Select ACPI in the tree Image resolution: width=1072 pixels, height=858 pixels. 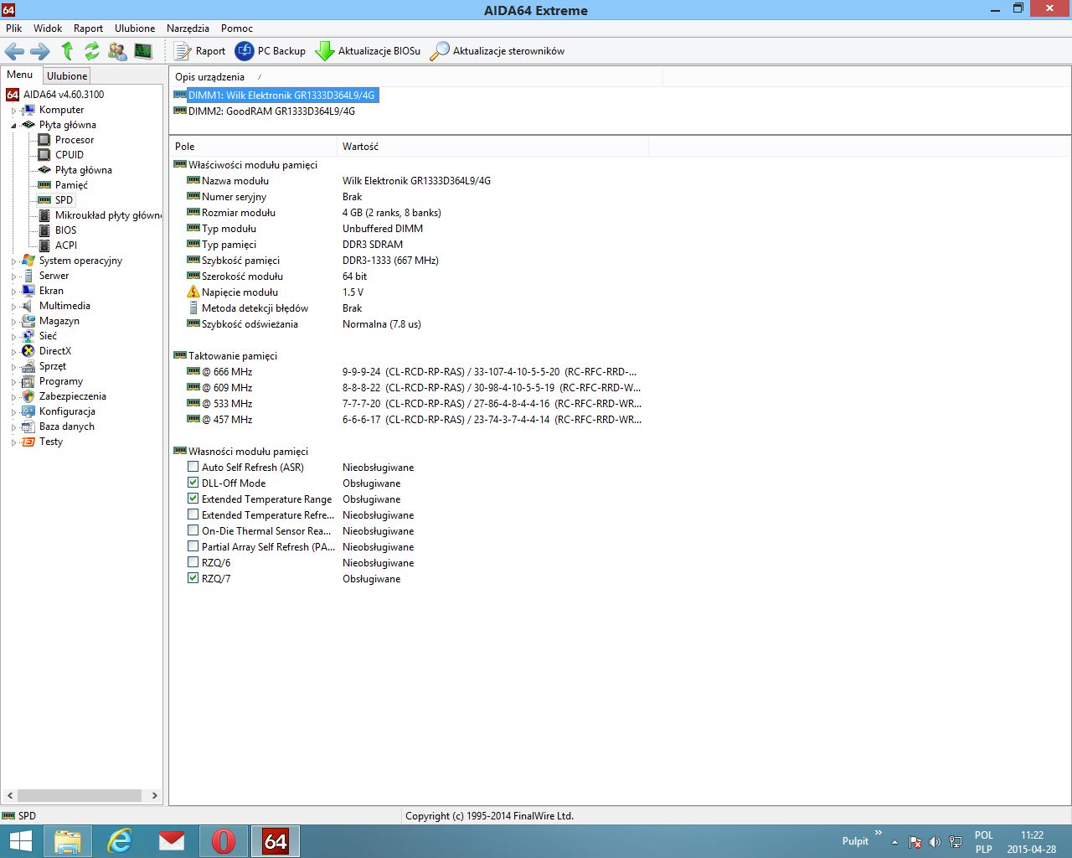pos(66,246)
